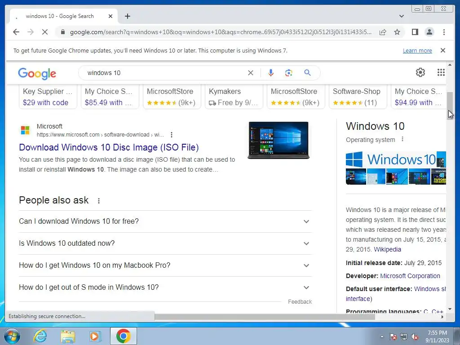Click Learn more about Chrome updates
This screenshot has width=460, height=345.
[417, 50]
